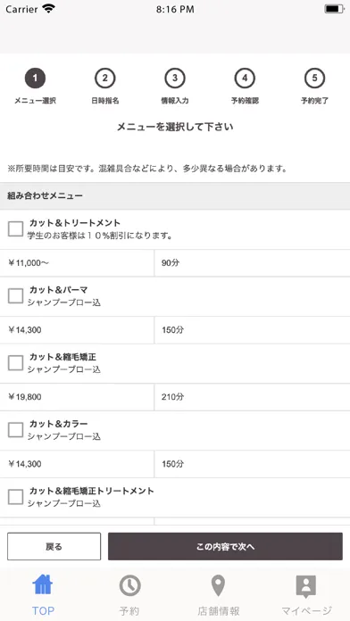Check the カット&パーマ checkbox
The image size is (350, 621).
(x=15, y=296)
